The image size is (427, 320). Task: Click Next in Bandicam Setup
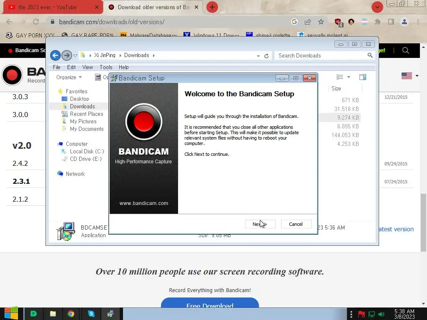(260, 224)
